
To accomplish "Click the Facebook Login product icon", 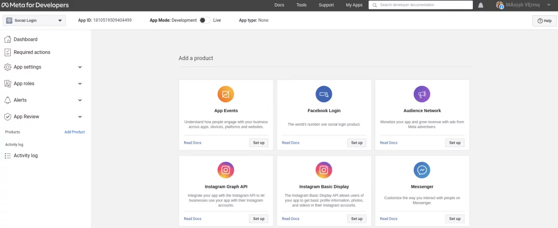I will pyautogui.click(x=324, y=94).
